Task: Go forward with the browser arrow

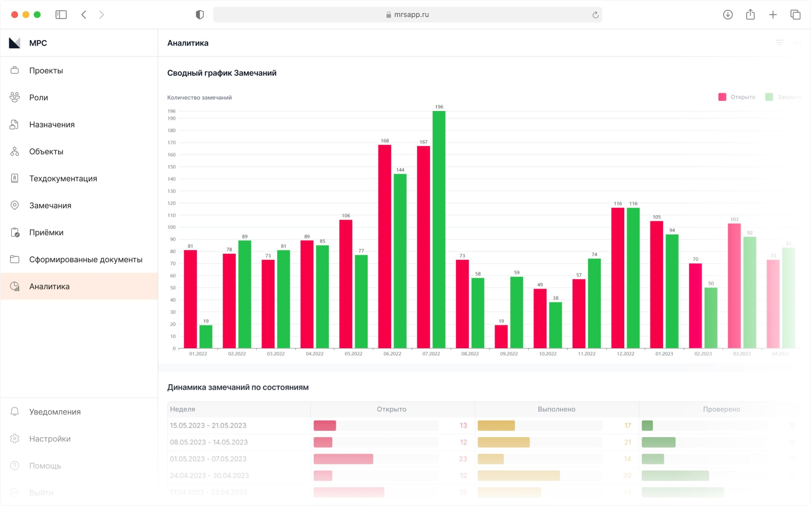Action: coord(102,14)
